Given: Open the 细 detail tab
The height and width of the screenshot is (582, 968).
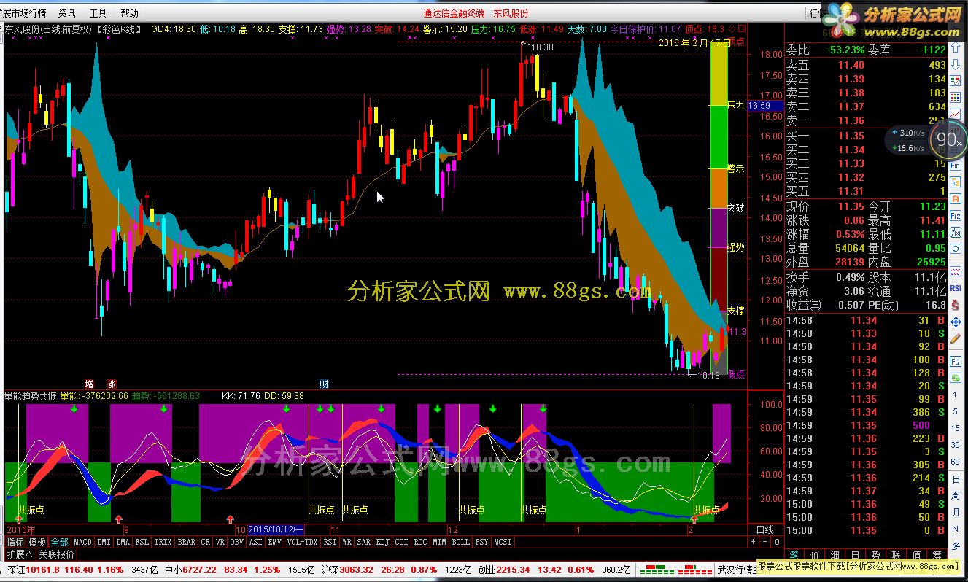Looking at the screenshot, I should pos(835,556).
